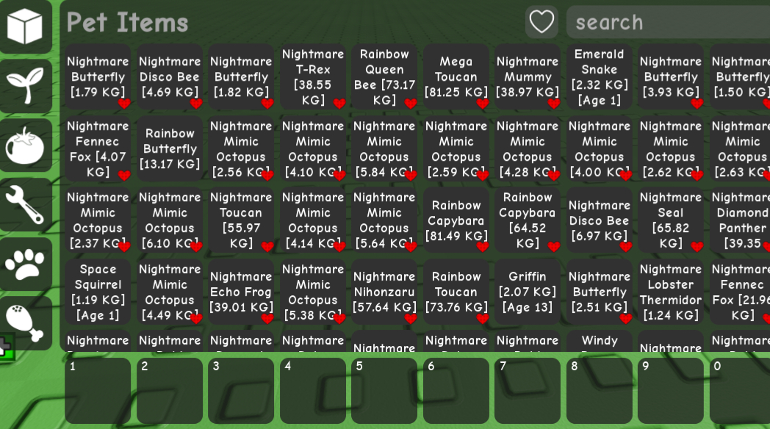Select Space Squirrel [1.19 KG]
The image size is (770, 429).
[x=98, y=292]
